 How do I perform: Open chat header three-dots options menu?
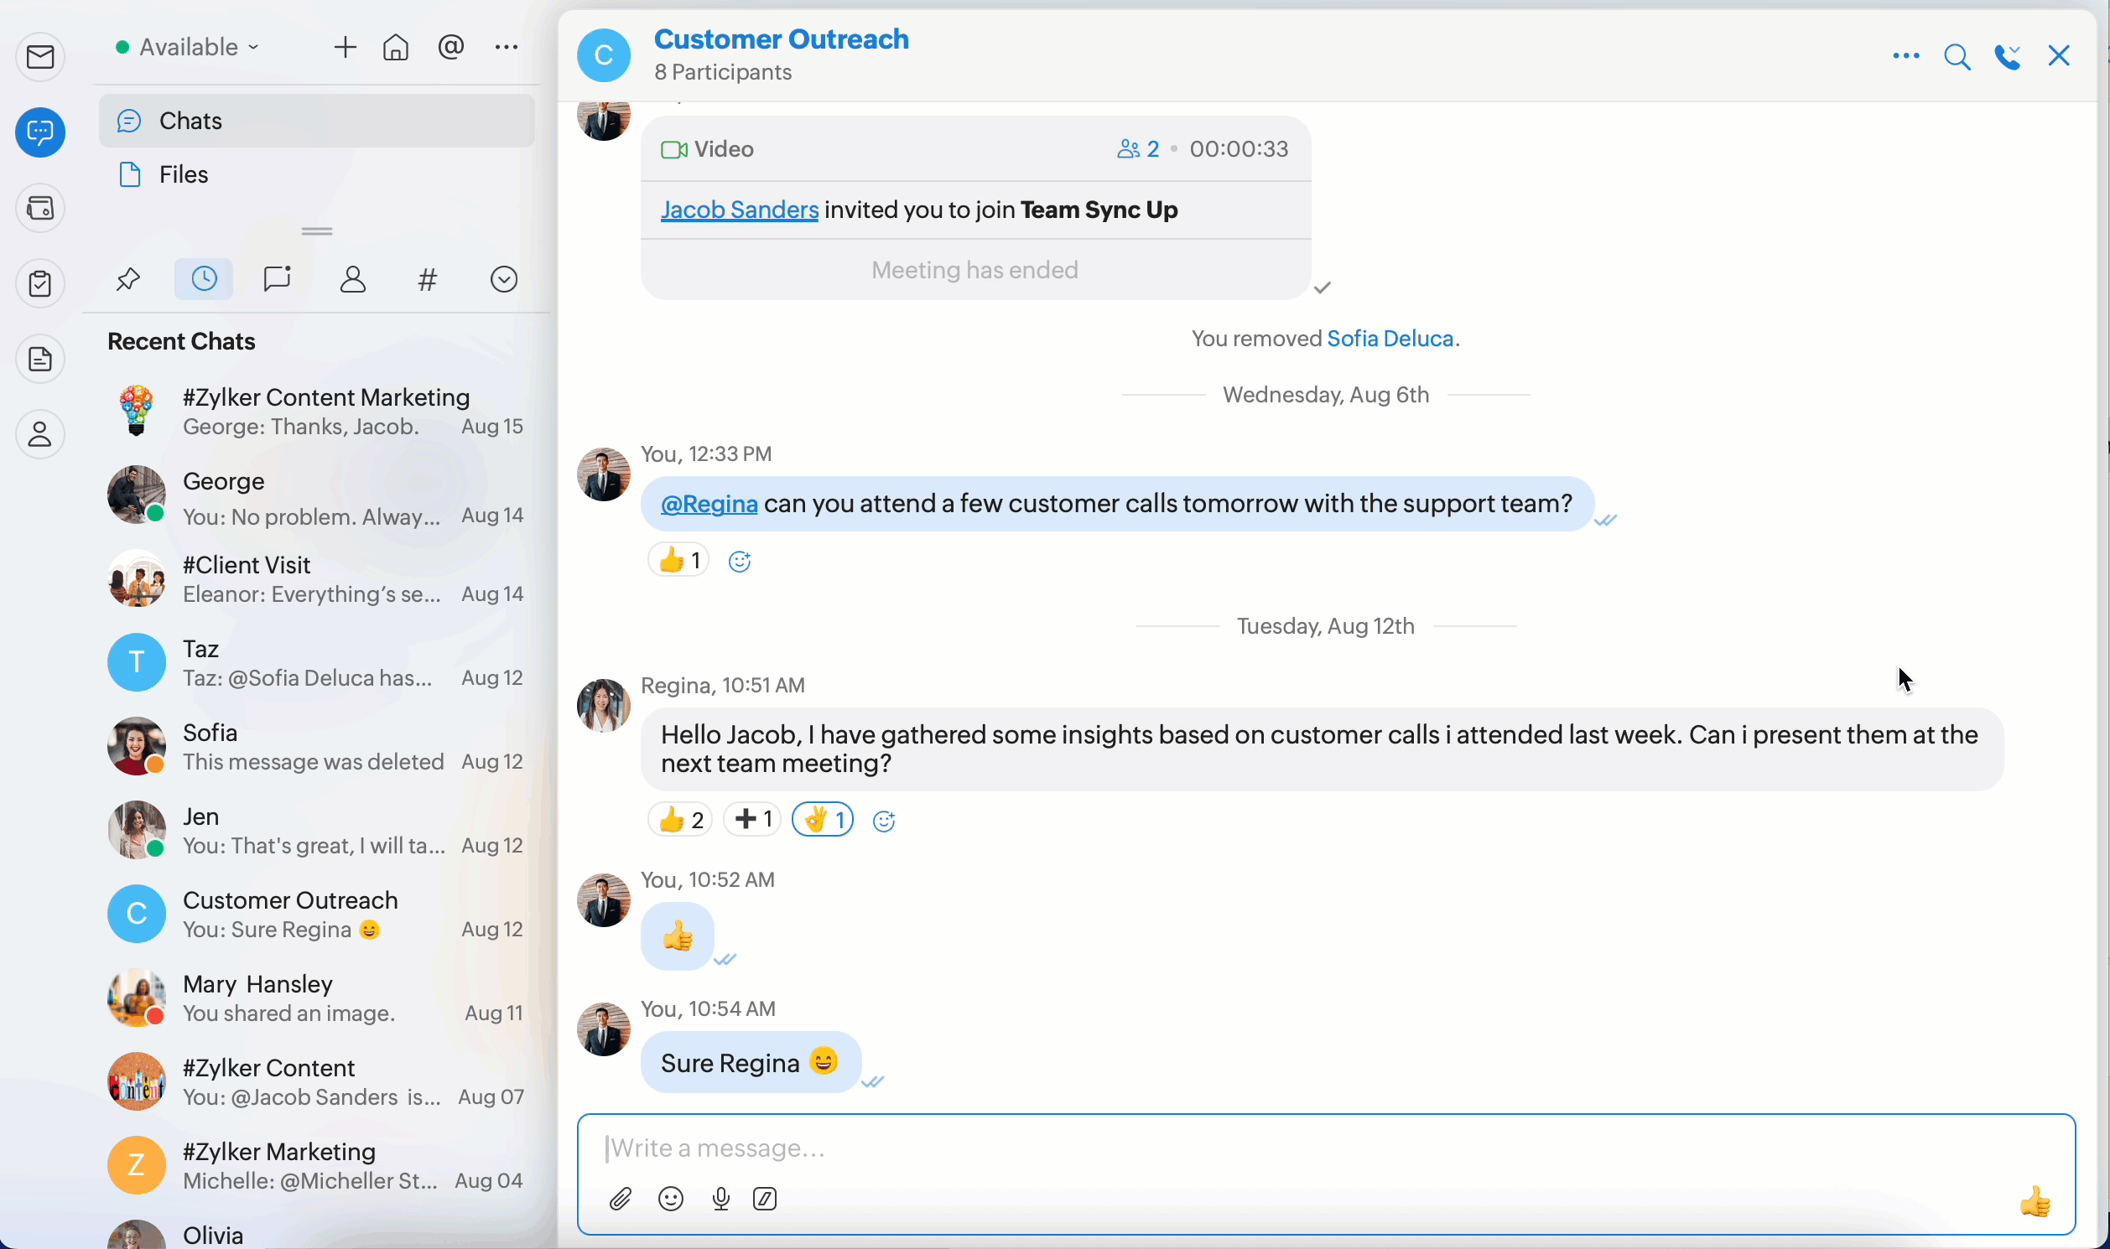point(1905,56)
